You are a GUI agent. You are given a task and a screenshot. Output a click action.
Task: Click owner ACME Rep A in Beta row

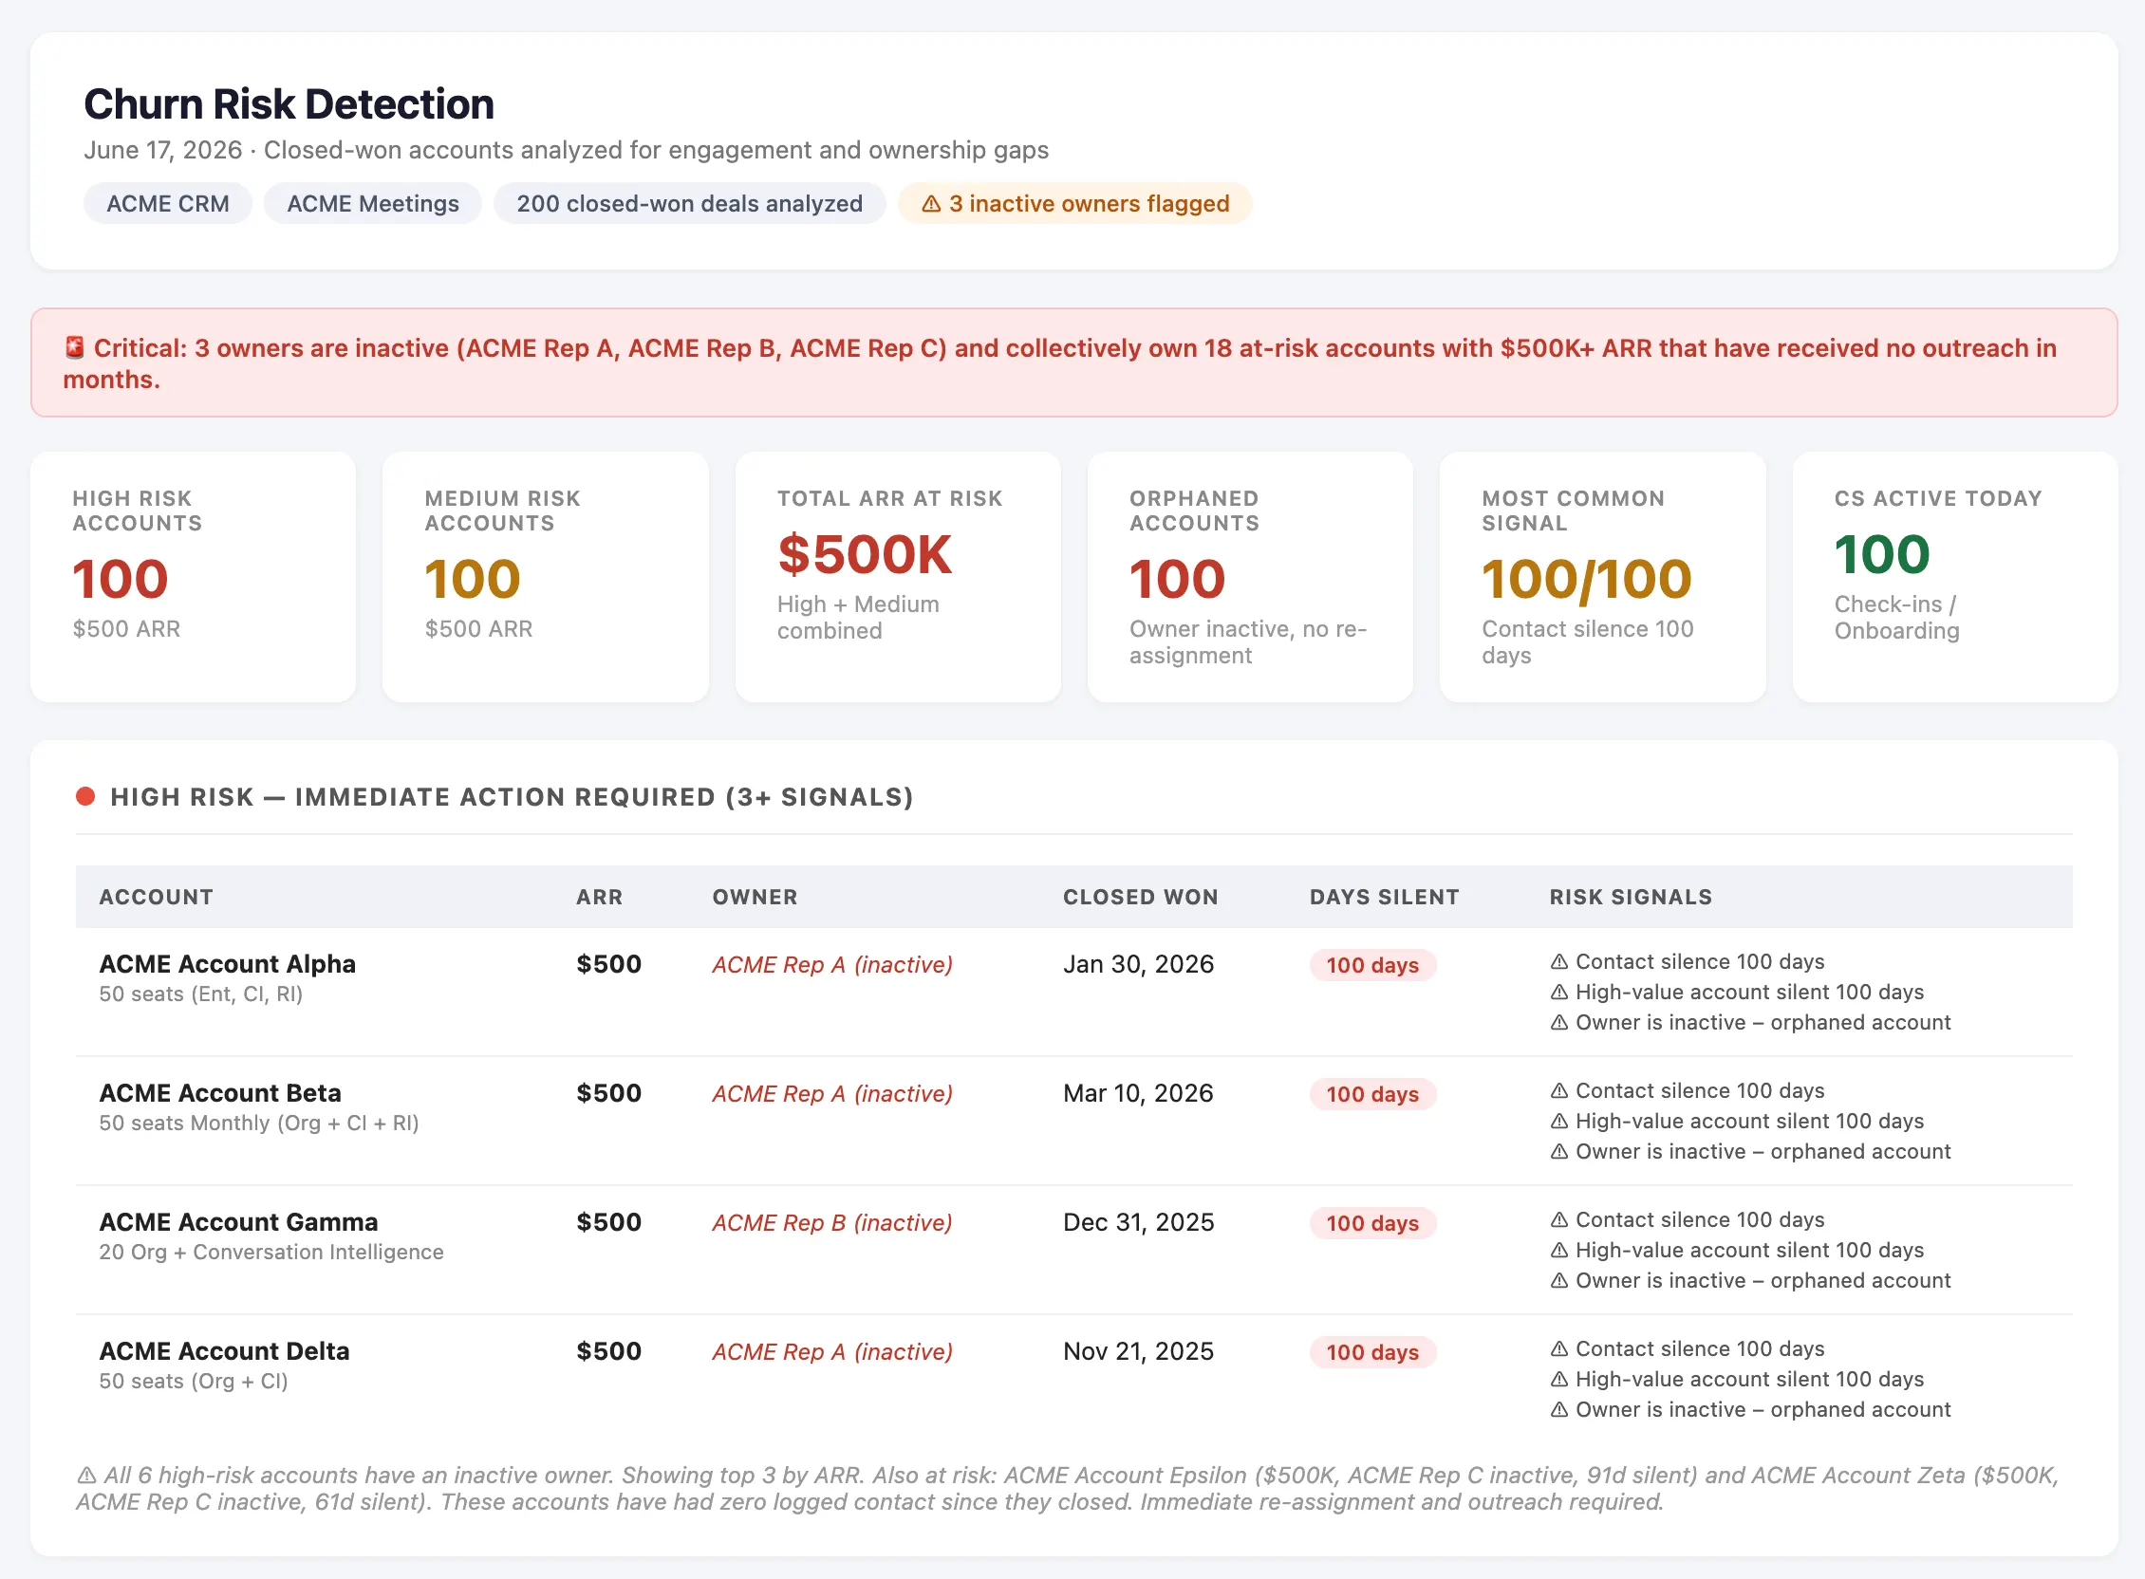[831, 1093]
